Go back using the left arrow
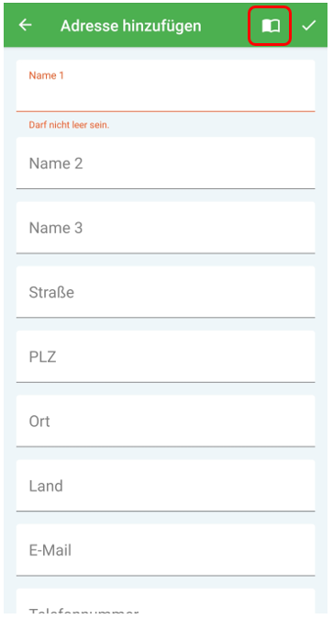Image resolution: width=333 pixels, height=619 pixels. click(x=26, y=26)
